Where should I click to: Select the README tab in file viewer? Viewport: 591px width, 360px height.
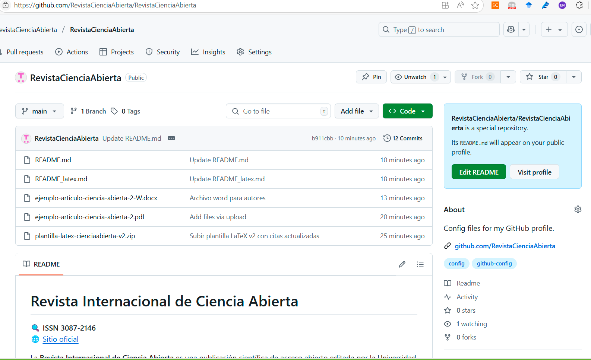point(41,264)
